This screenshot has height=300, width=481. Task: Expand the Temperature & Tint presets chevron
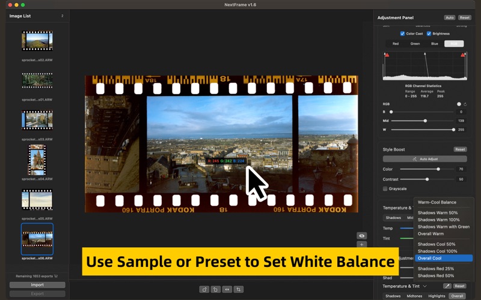pyautogui.click(x=425, y=286)
